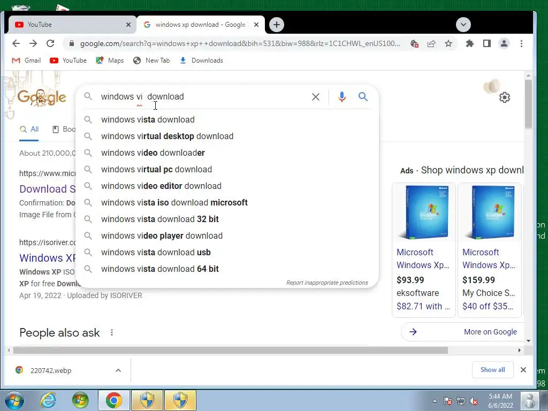548x411 pixels.
Task: Open People also ask options menu
Action: coord(111,332)
